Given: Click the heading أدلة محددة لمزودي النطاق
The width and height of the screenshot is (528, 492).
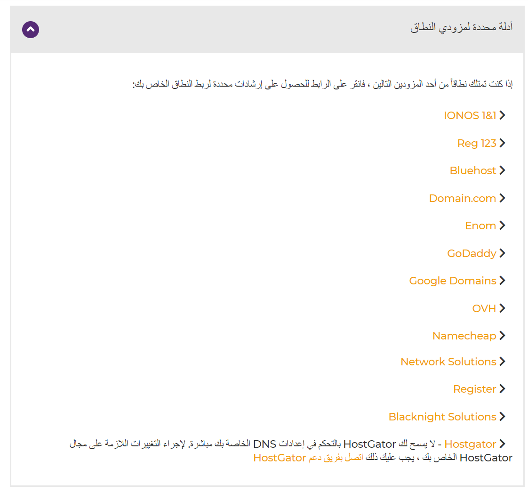Looking at the screenshot, I should coord(462,27).
